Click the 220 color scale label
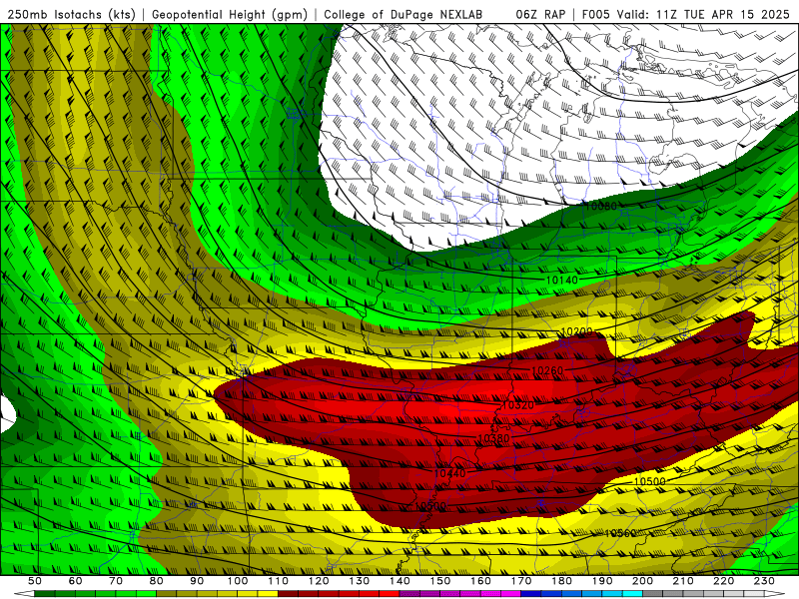Screen dimensions: 799x599 [x=723, y=581]
